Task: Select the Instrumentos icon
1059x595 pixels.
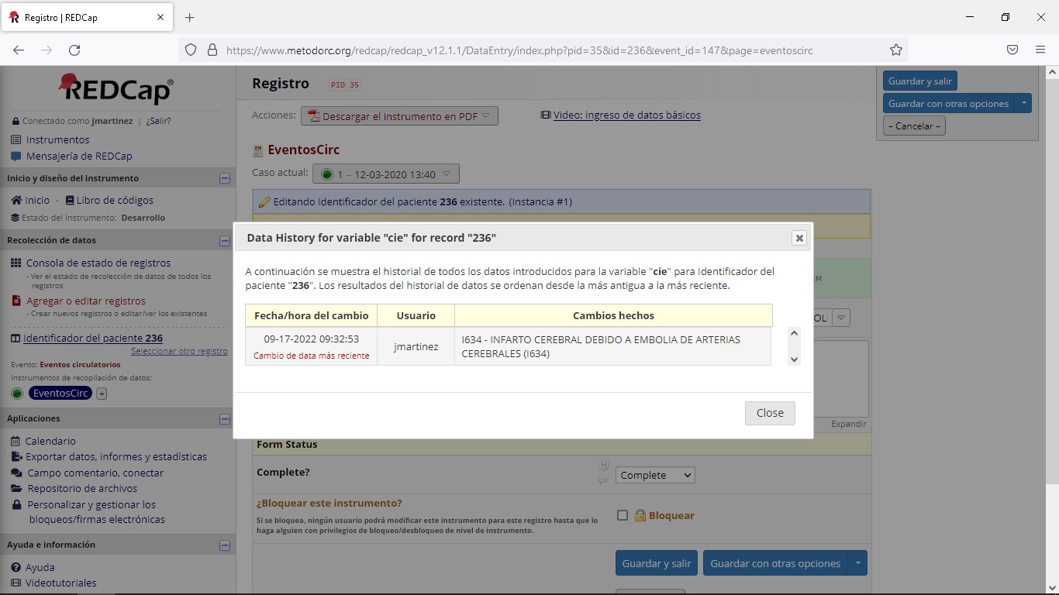Action: [15, 139]
